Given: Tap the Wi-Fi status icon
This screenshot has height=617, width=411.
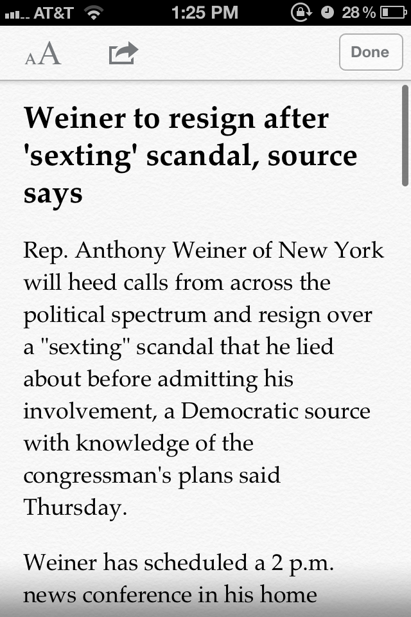Looking at the screenshot, I should pos(95,13).
